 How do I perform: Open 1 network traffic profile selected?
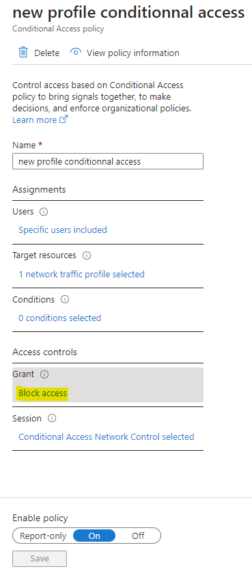pyautogui.click(x=81, y=274)
